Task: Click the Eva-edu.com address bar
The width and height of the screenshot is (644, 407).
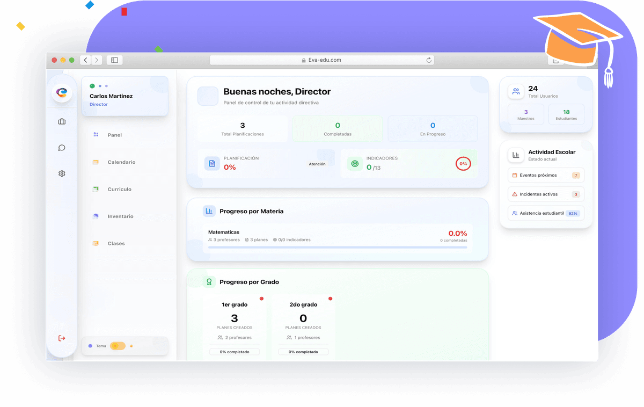Action: point(322,60)
